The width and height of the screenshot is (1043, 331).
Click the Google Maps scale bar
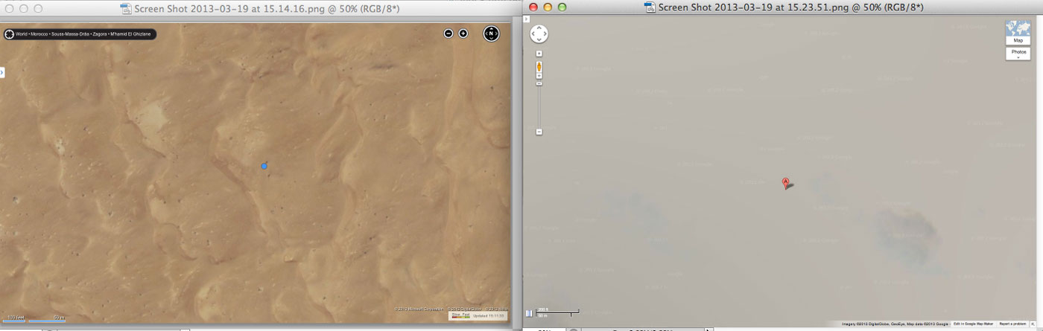coord(557,313)
